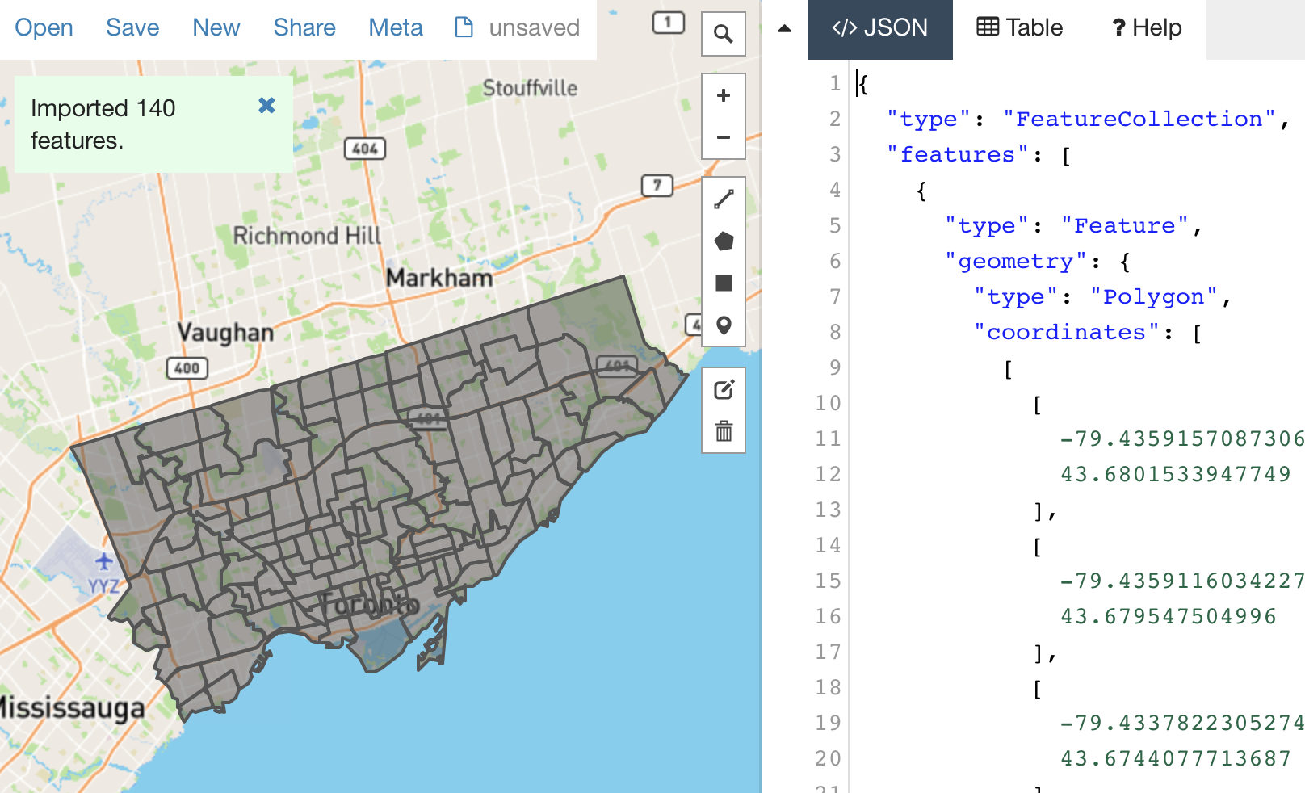Zoom out on the map
The width and height of the screenshot is (1305, 793).
point(722,136)
